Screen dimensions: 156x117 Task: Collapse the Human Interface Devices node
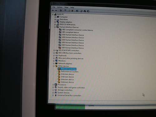55,27
